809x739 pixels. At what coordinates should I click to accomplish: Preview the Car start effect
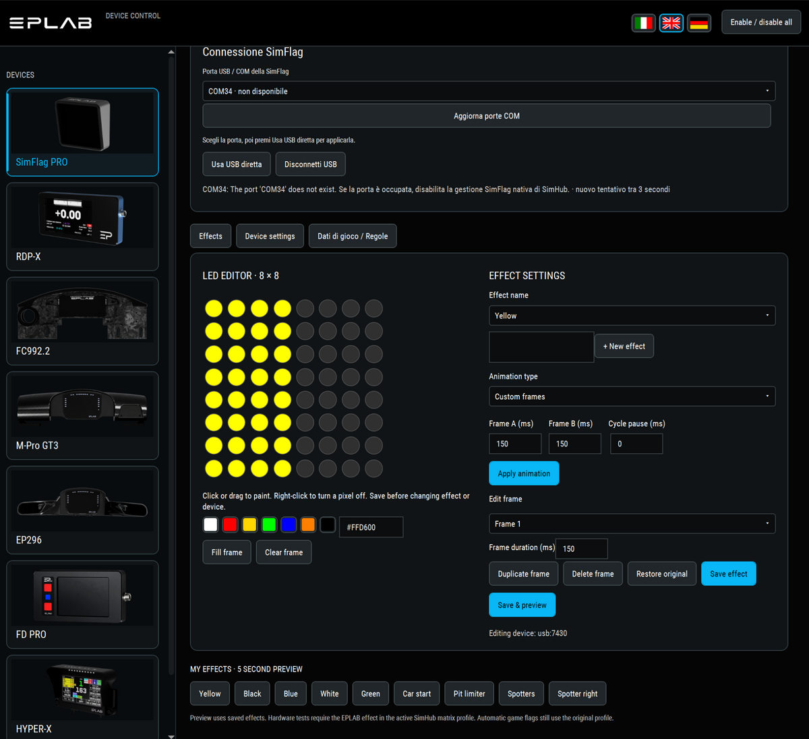(x=417, y=694)
